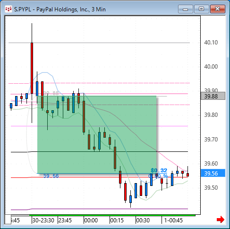Click the 39.80 price axis label
The image size is (230, 229).
tap(211, 115)
